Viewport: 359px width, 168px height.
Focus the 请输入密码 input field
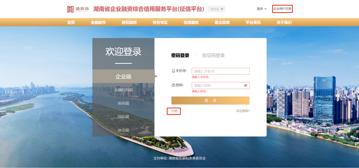[217, 86]
